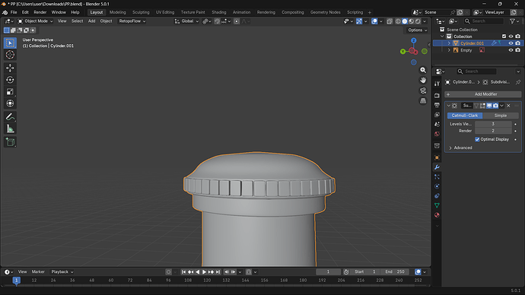Collapse the Subdivision modifier panel
This screenshot has height=295, width=525.
449,106
